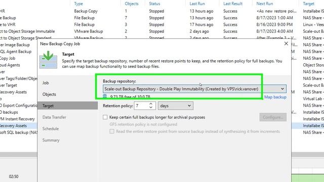The width and height of the screenshot is (324, 182).
Task: Sort jobs by the Status column header
Action: click(154, 4)
